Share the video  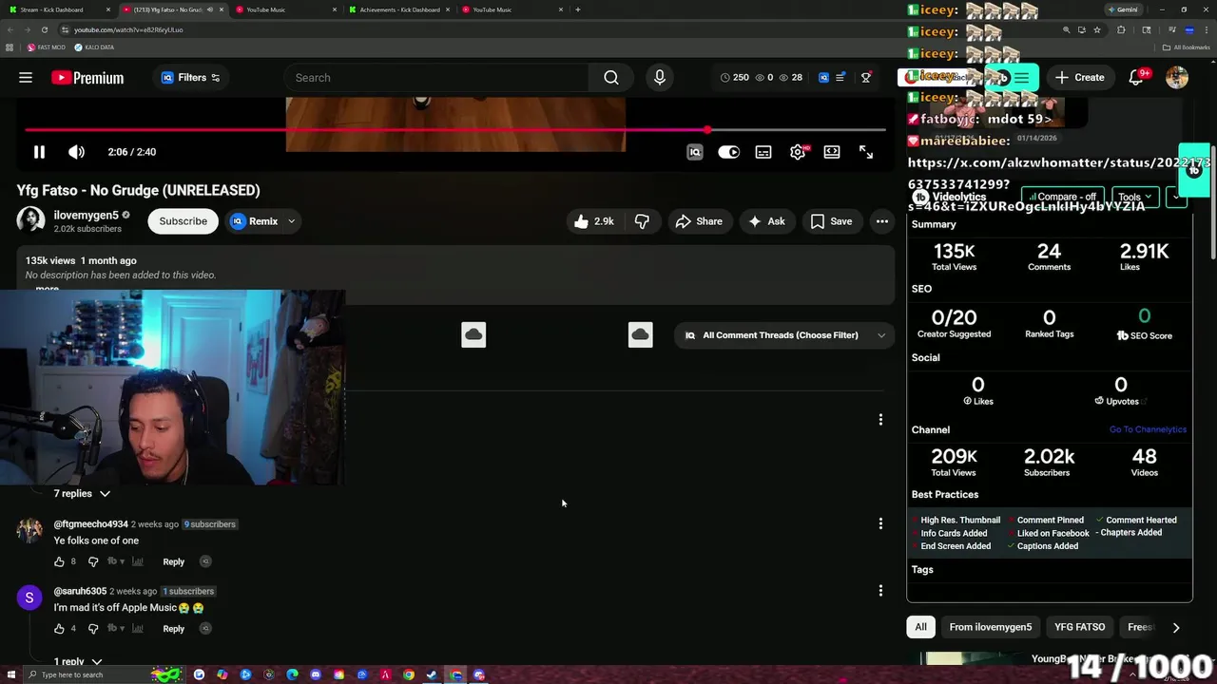699,221
